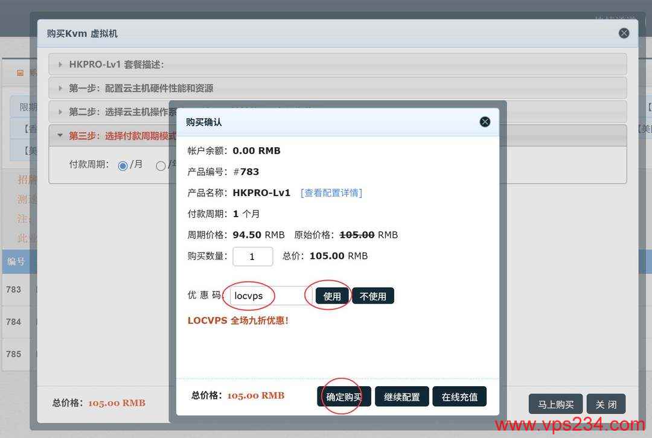Click 确定购买 to confirm the purchase

[x=344, y=396]
